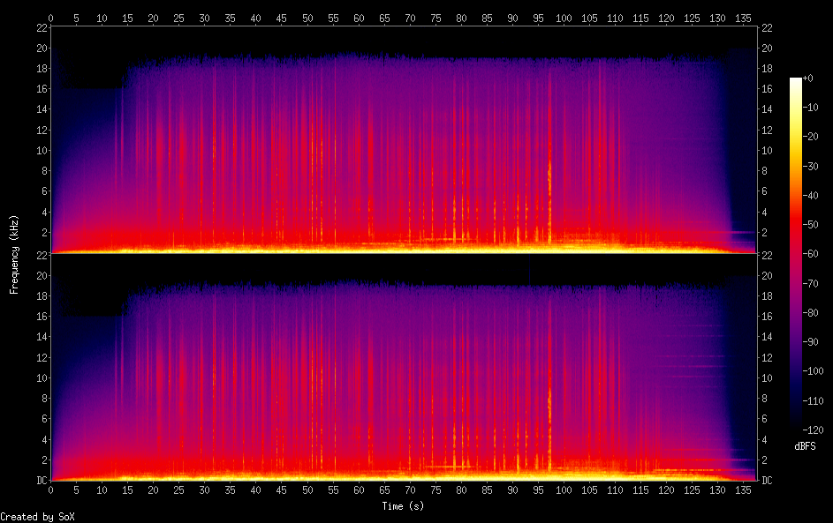Select the '-20' value on dBFS scale
Screen dimensions: 833x523
coord(811,137)
